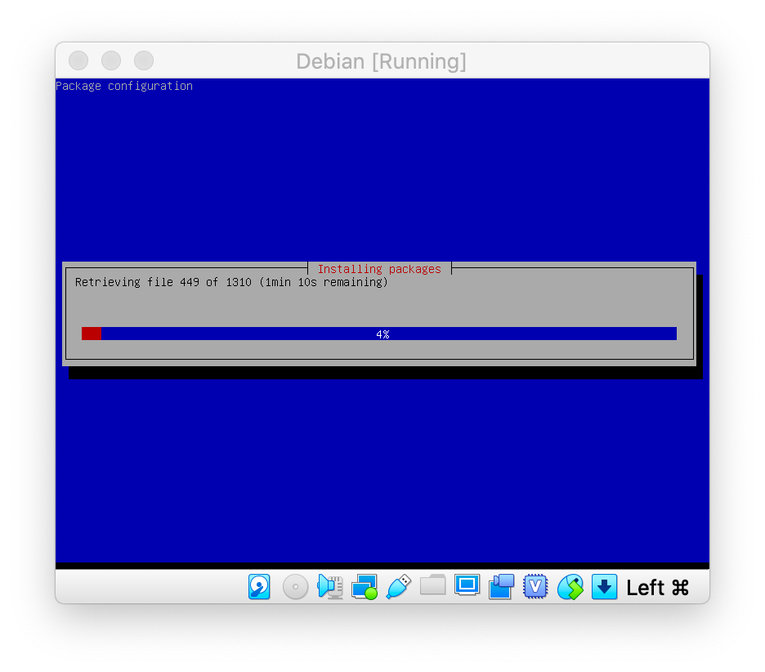The height and width of the screenshot is (672, 765).
Task: Click the CPU virtualization status icon
Action: [535, 586]
